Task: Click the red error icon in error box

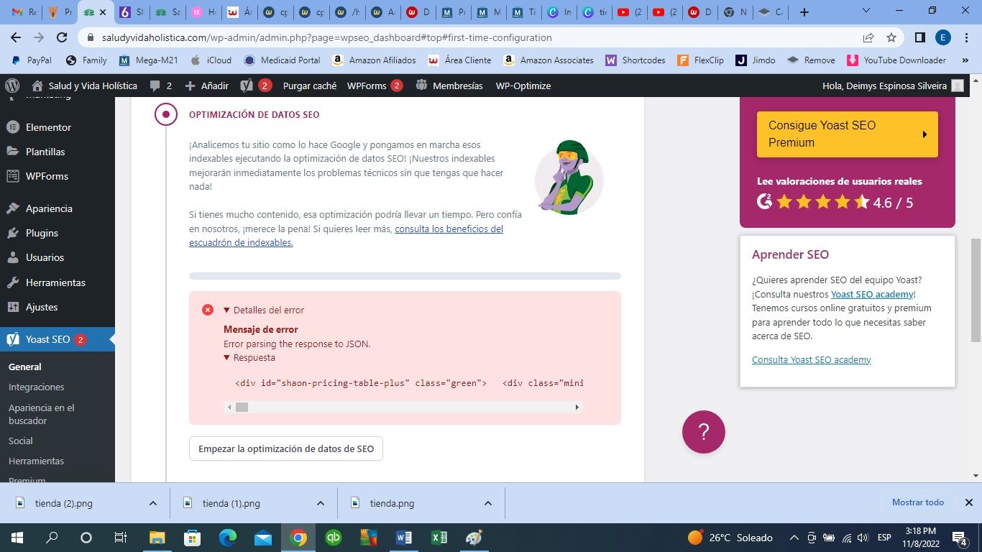Action: [208, 310]
